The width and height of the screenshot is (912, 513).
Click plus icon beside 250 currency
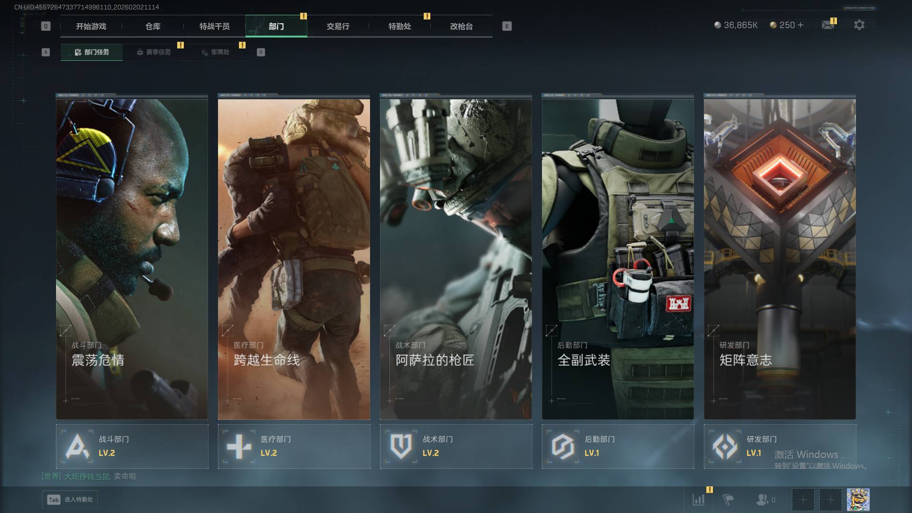[801, 25]
